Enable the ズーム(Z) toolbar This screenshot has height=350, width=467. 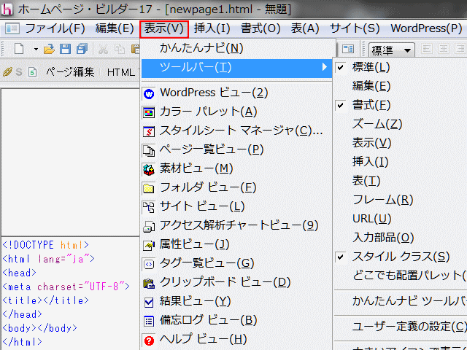[401, 125]
